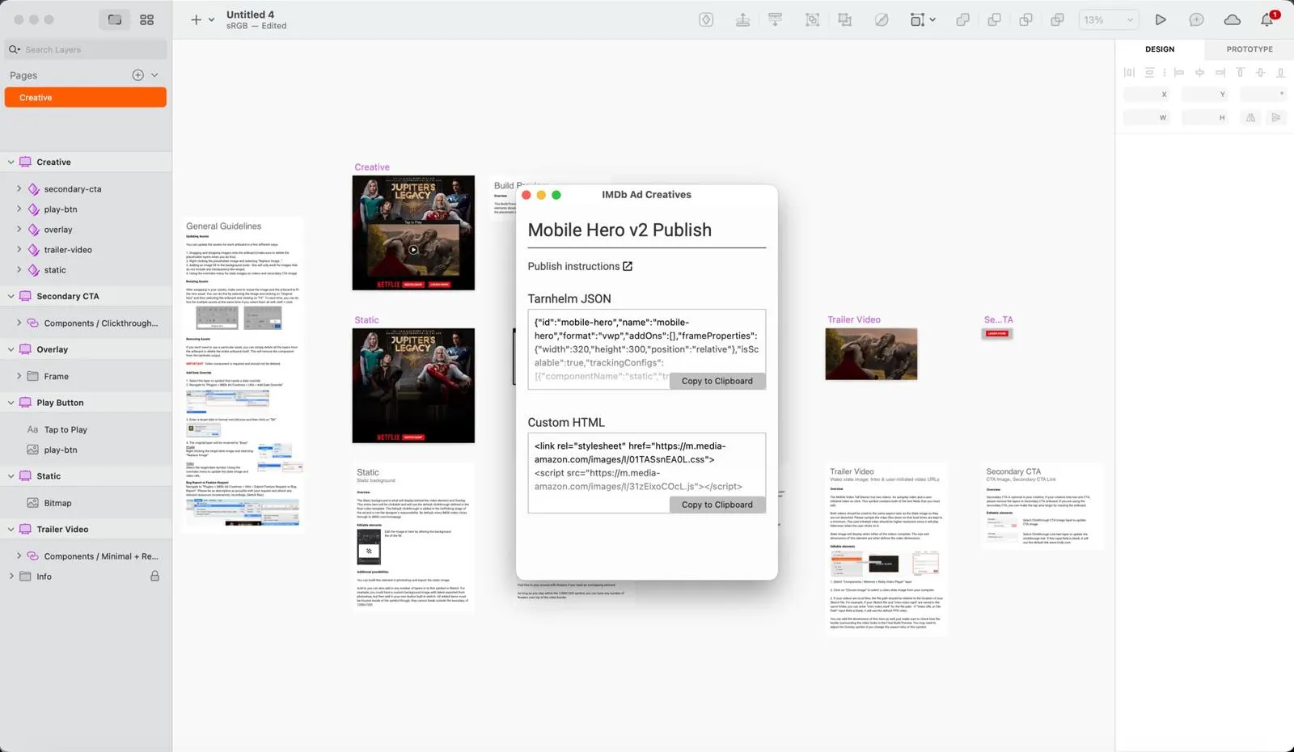
Task: Click the Search Layers field
Action: coord(86,49)
